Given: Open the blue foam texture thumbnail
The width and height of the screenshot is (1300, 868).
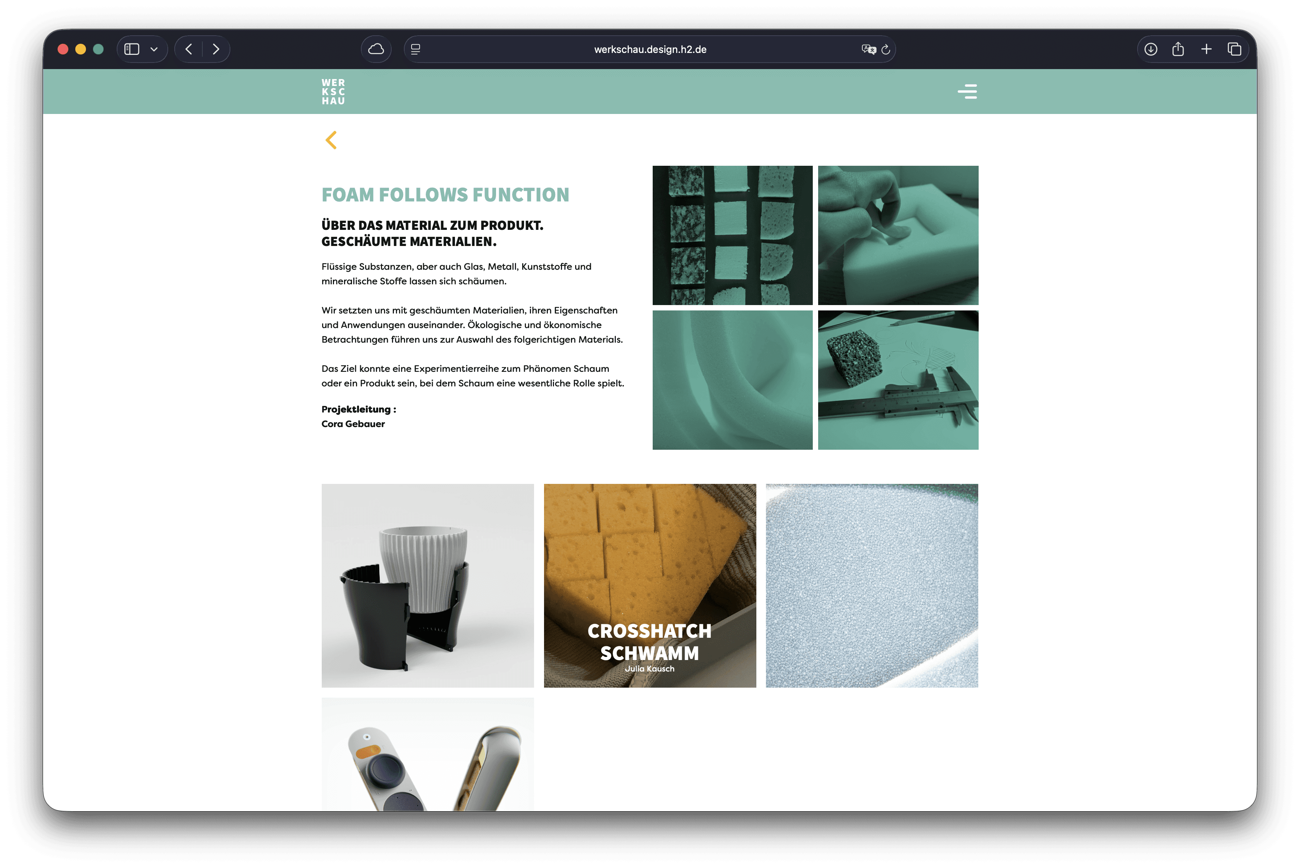Looking at the screenshot, I should click(872, 585).
